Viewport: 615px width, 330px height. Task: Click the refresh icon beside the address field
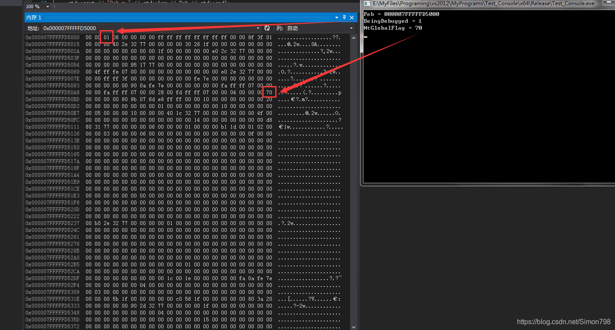tap(267, 28)
